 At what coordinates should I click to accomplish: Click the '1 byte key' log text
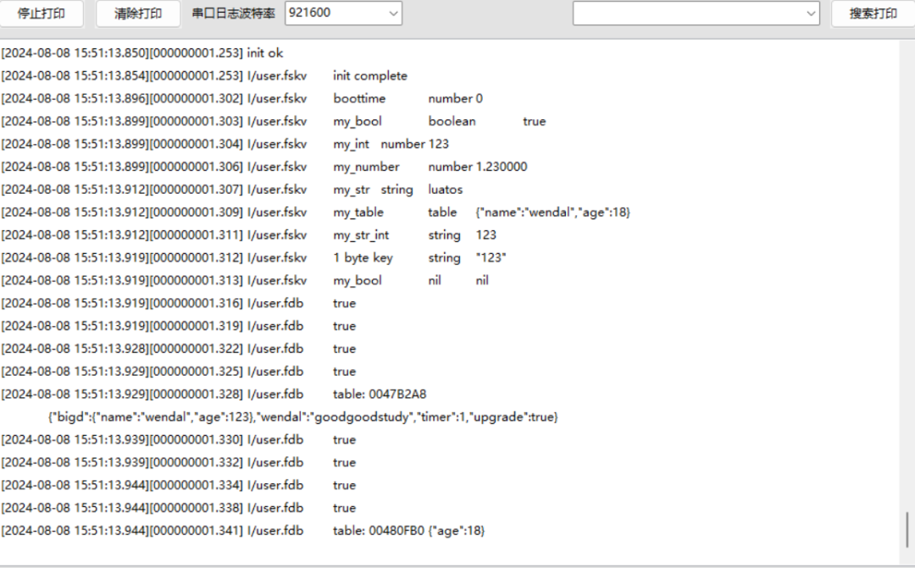[363, 257]
